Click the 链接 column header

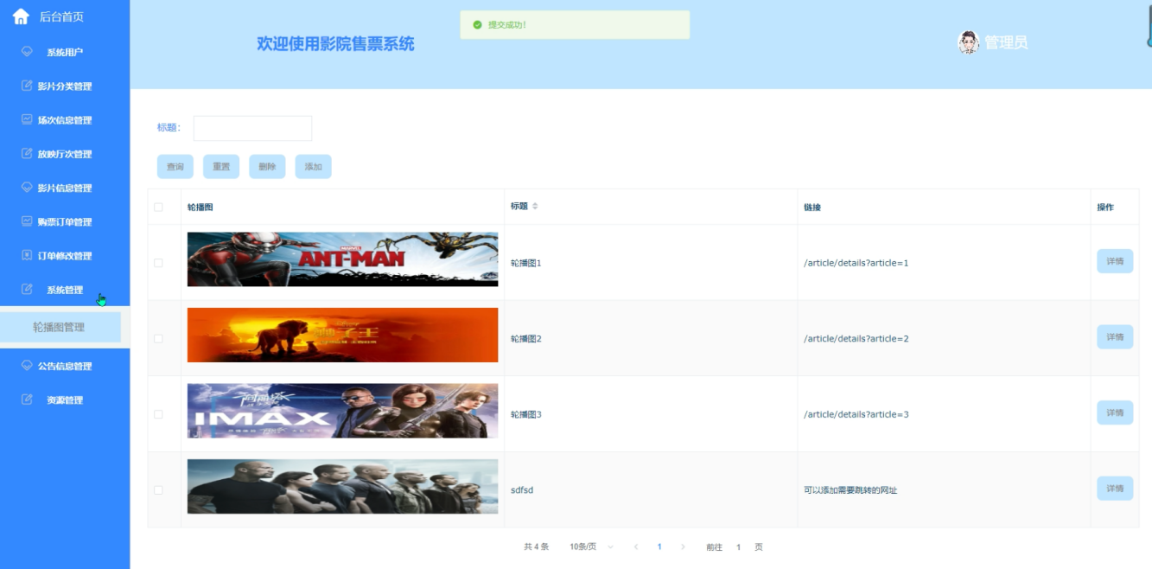[812, 208]
